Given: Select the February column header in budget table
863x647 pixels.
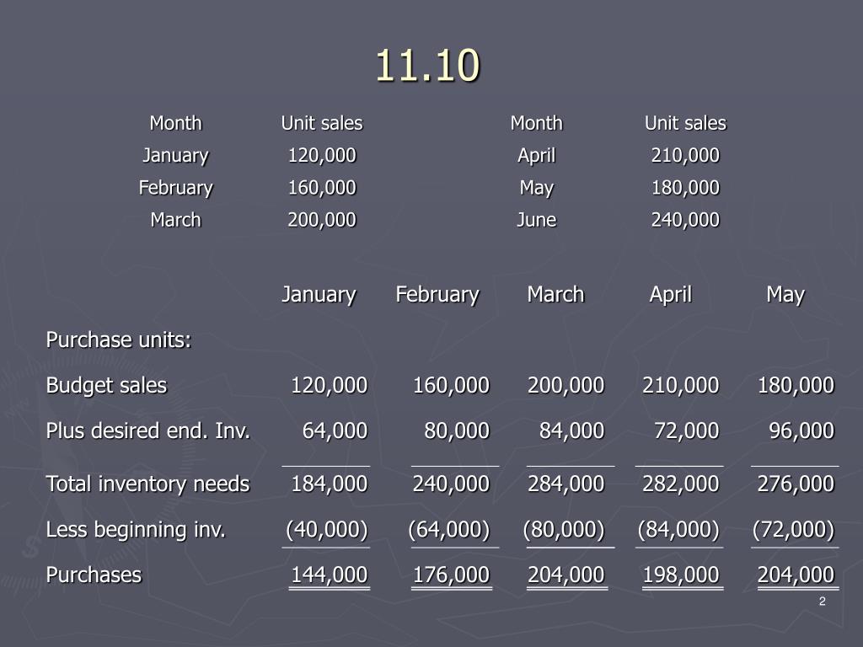Looking at the screenshot, I should 437,295.
